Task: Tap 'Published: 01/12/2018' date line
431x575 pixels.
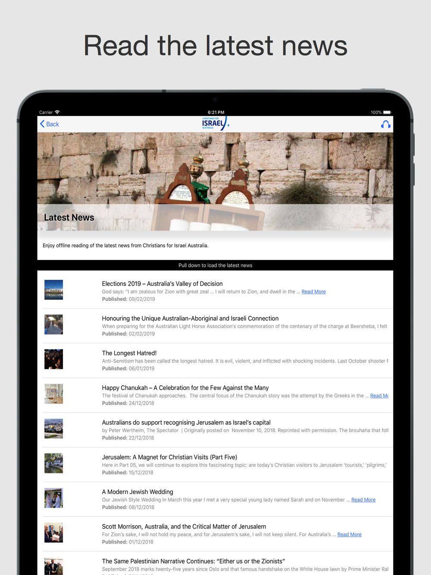Action: (128, 542)
